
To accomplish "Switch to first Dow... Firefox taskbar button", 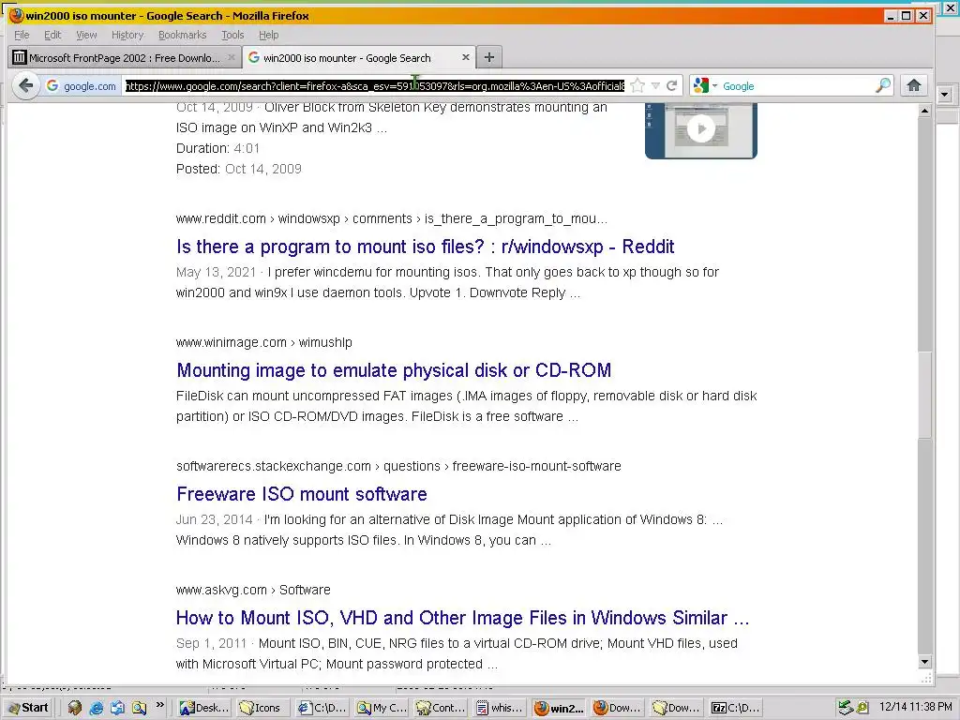I will pyautogui.click(x=618, y=708).
